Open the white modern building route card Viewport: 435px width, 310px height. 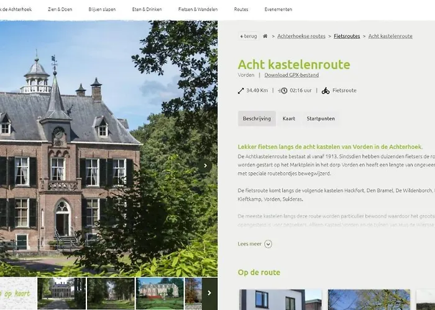280,299
